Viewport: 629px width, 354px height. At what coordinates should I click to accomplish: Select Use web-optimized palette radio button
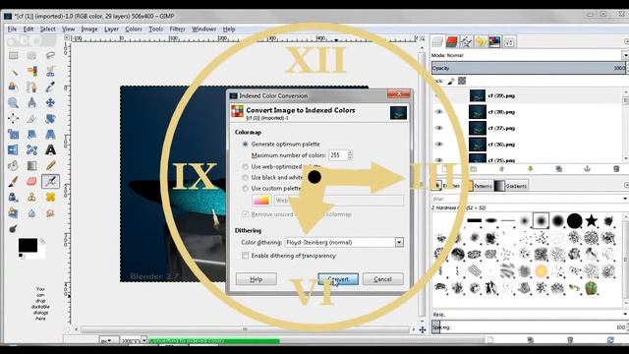click(245, 166)
